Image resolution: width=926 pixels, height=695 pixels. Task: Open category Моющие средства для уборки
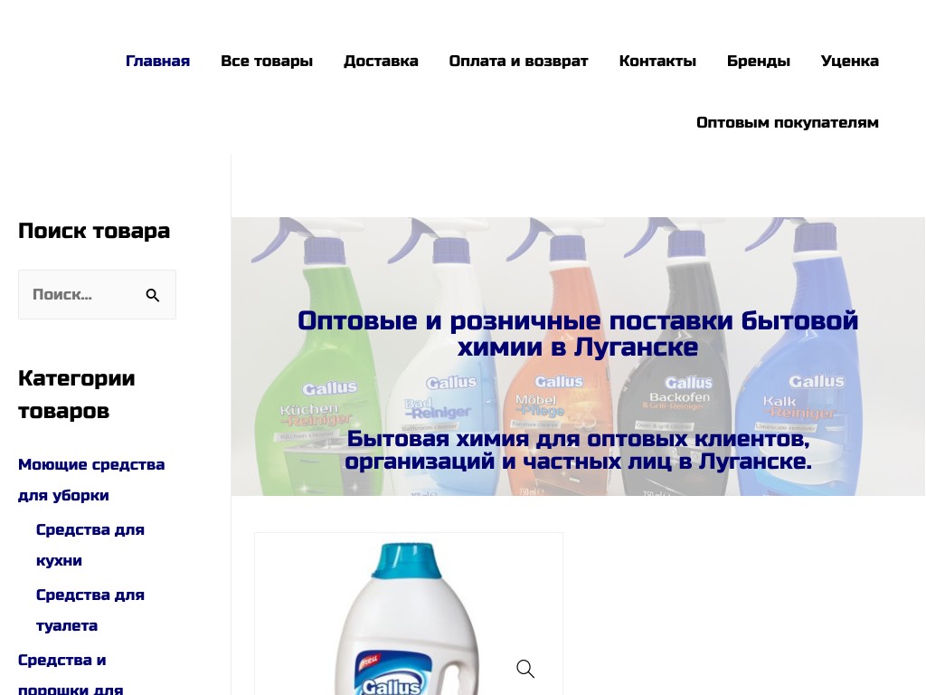pos(91,480)
